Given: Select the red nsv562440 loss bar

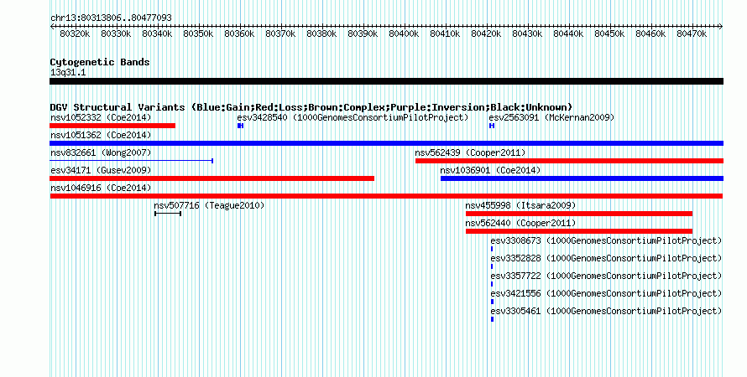Looking at the screenshot, I should (579, 231).
